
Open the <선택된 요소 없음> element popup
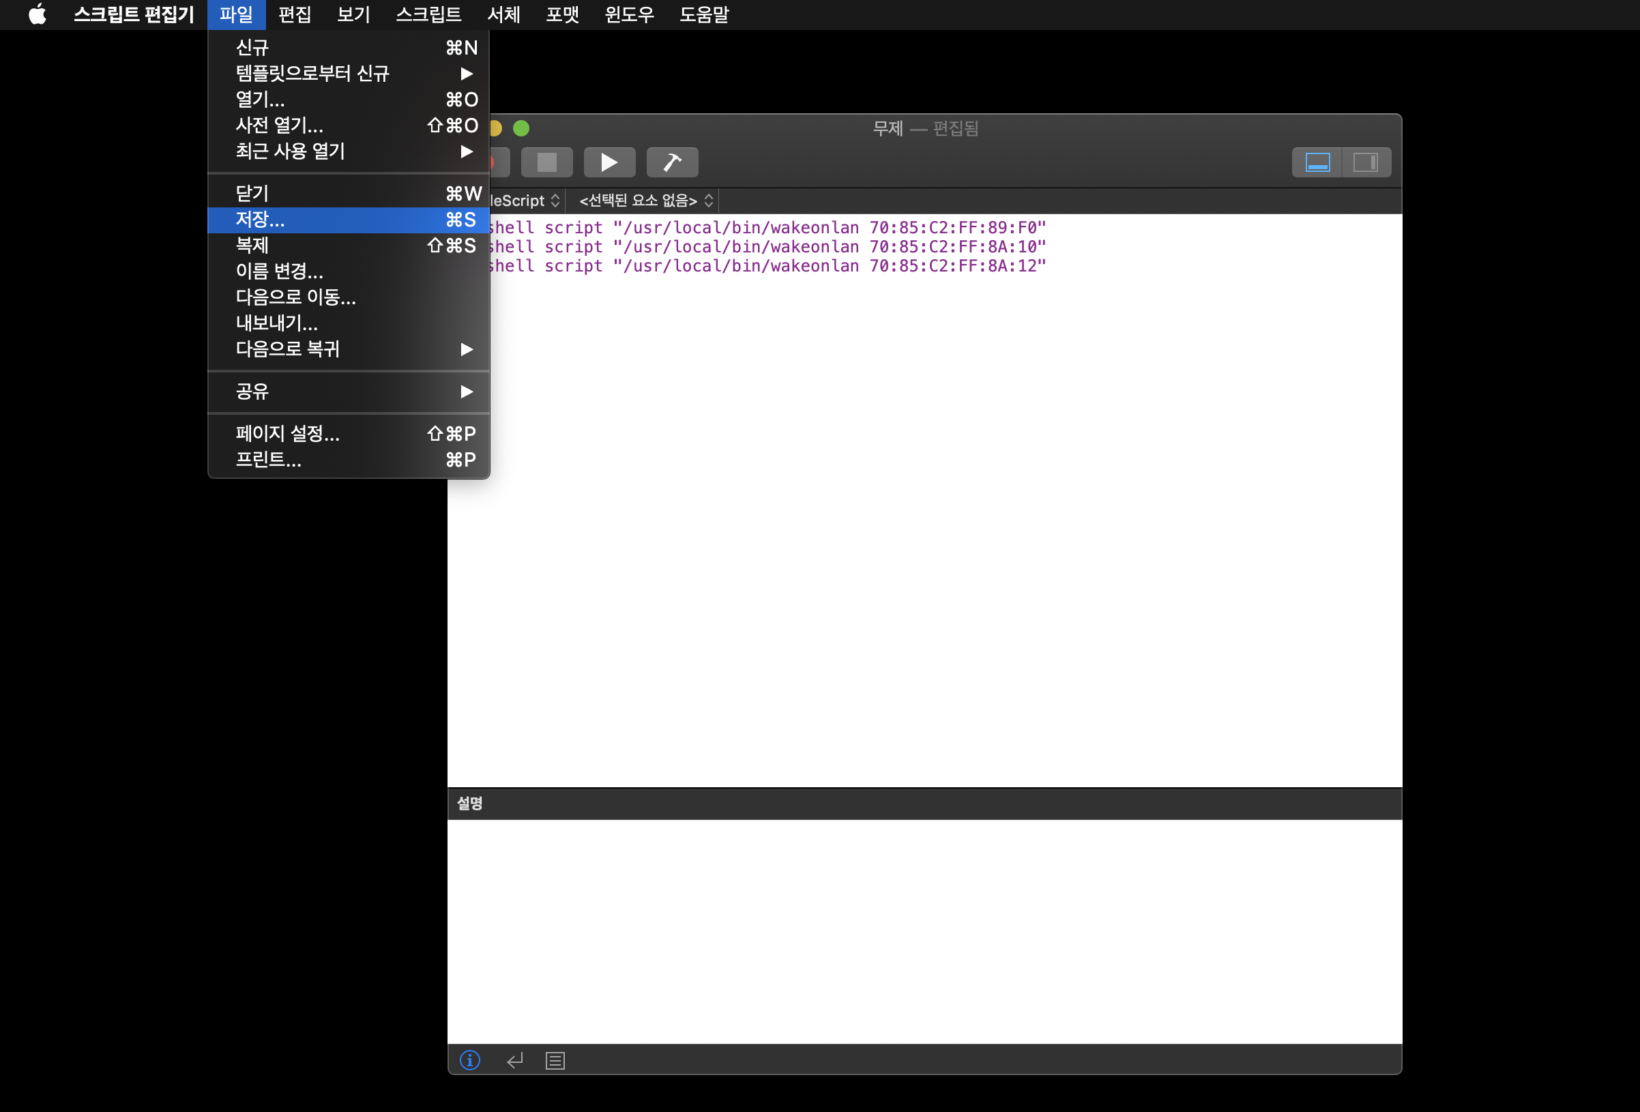(x=645, y=201)
